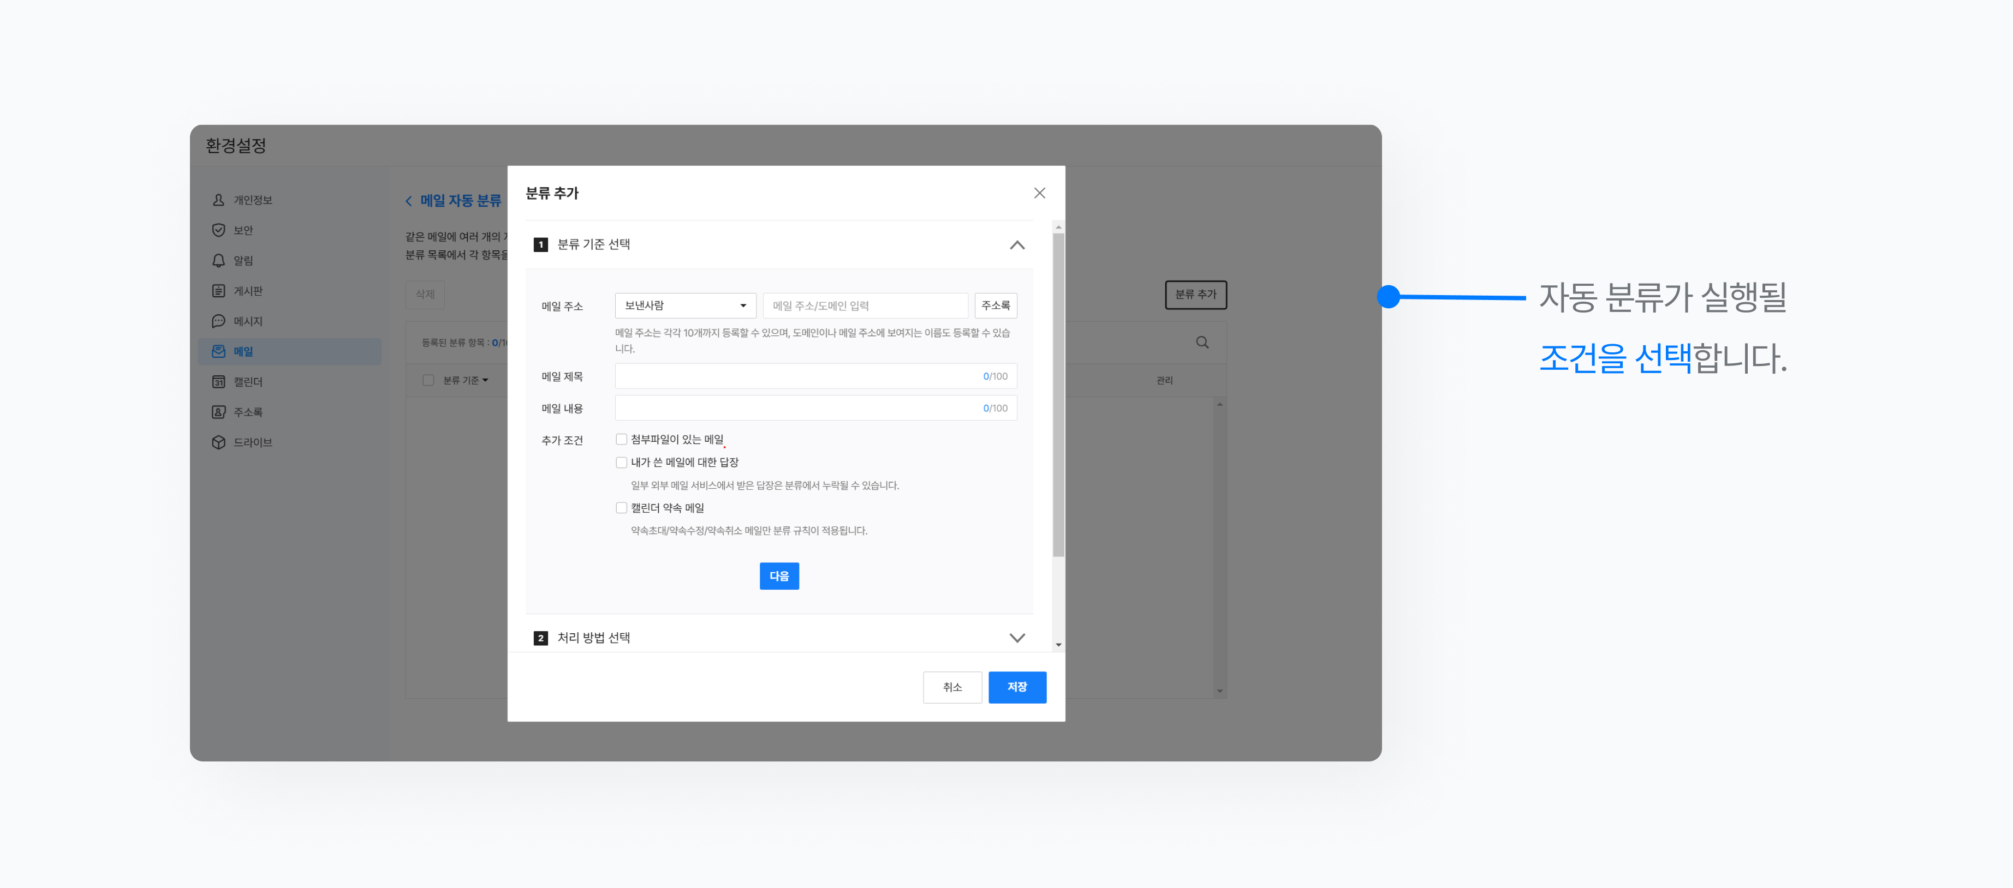Click the 캘린더 calendar icon
This screenshot has height=888, width=2013.
tap(219, 382)
